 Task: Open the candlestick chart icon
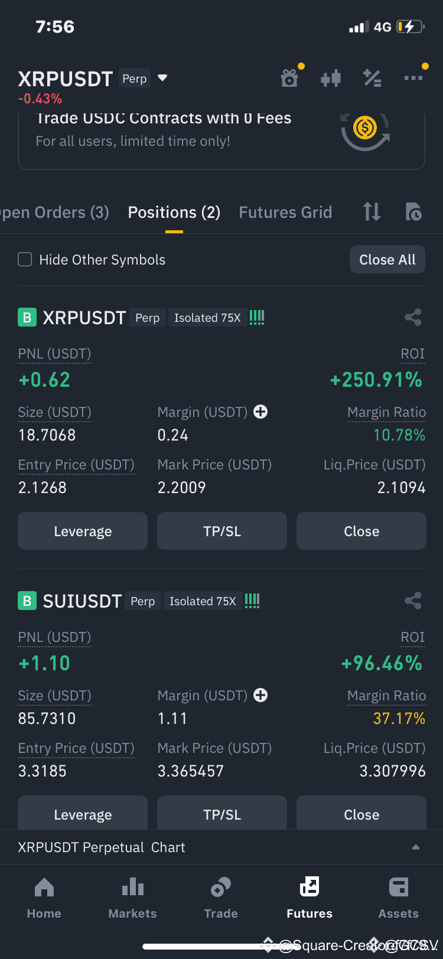[x=331, y=78]
